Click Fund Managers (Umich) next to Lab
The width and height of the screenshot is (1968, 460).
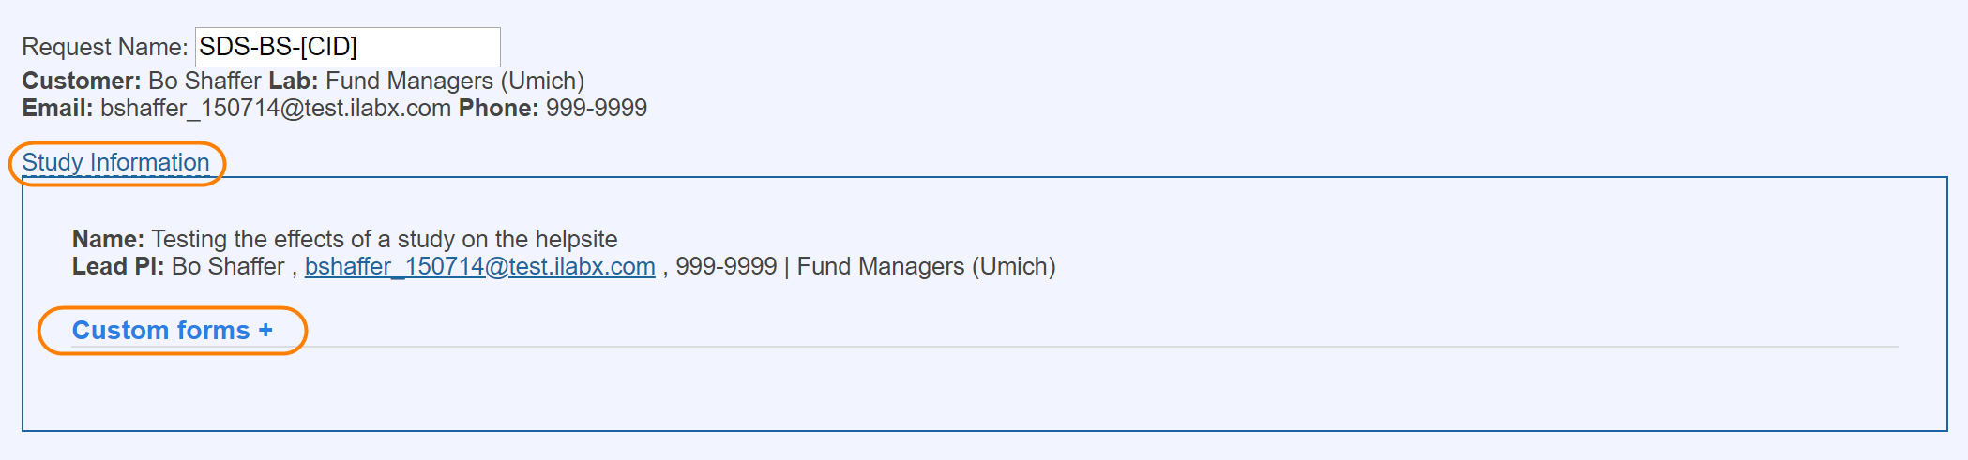[x=455, y=82]
